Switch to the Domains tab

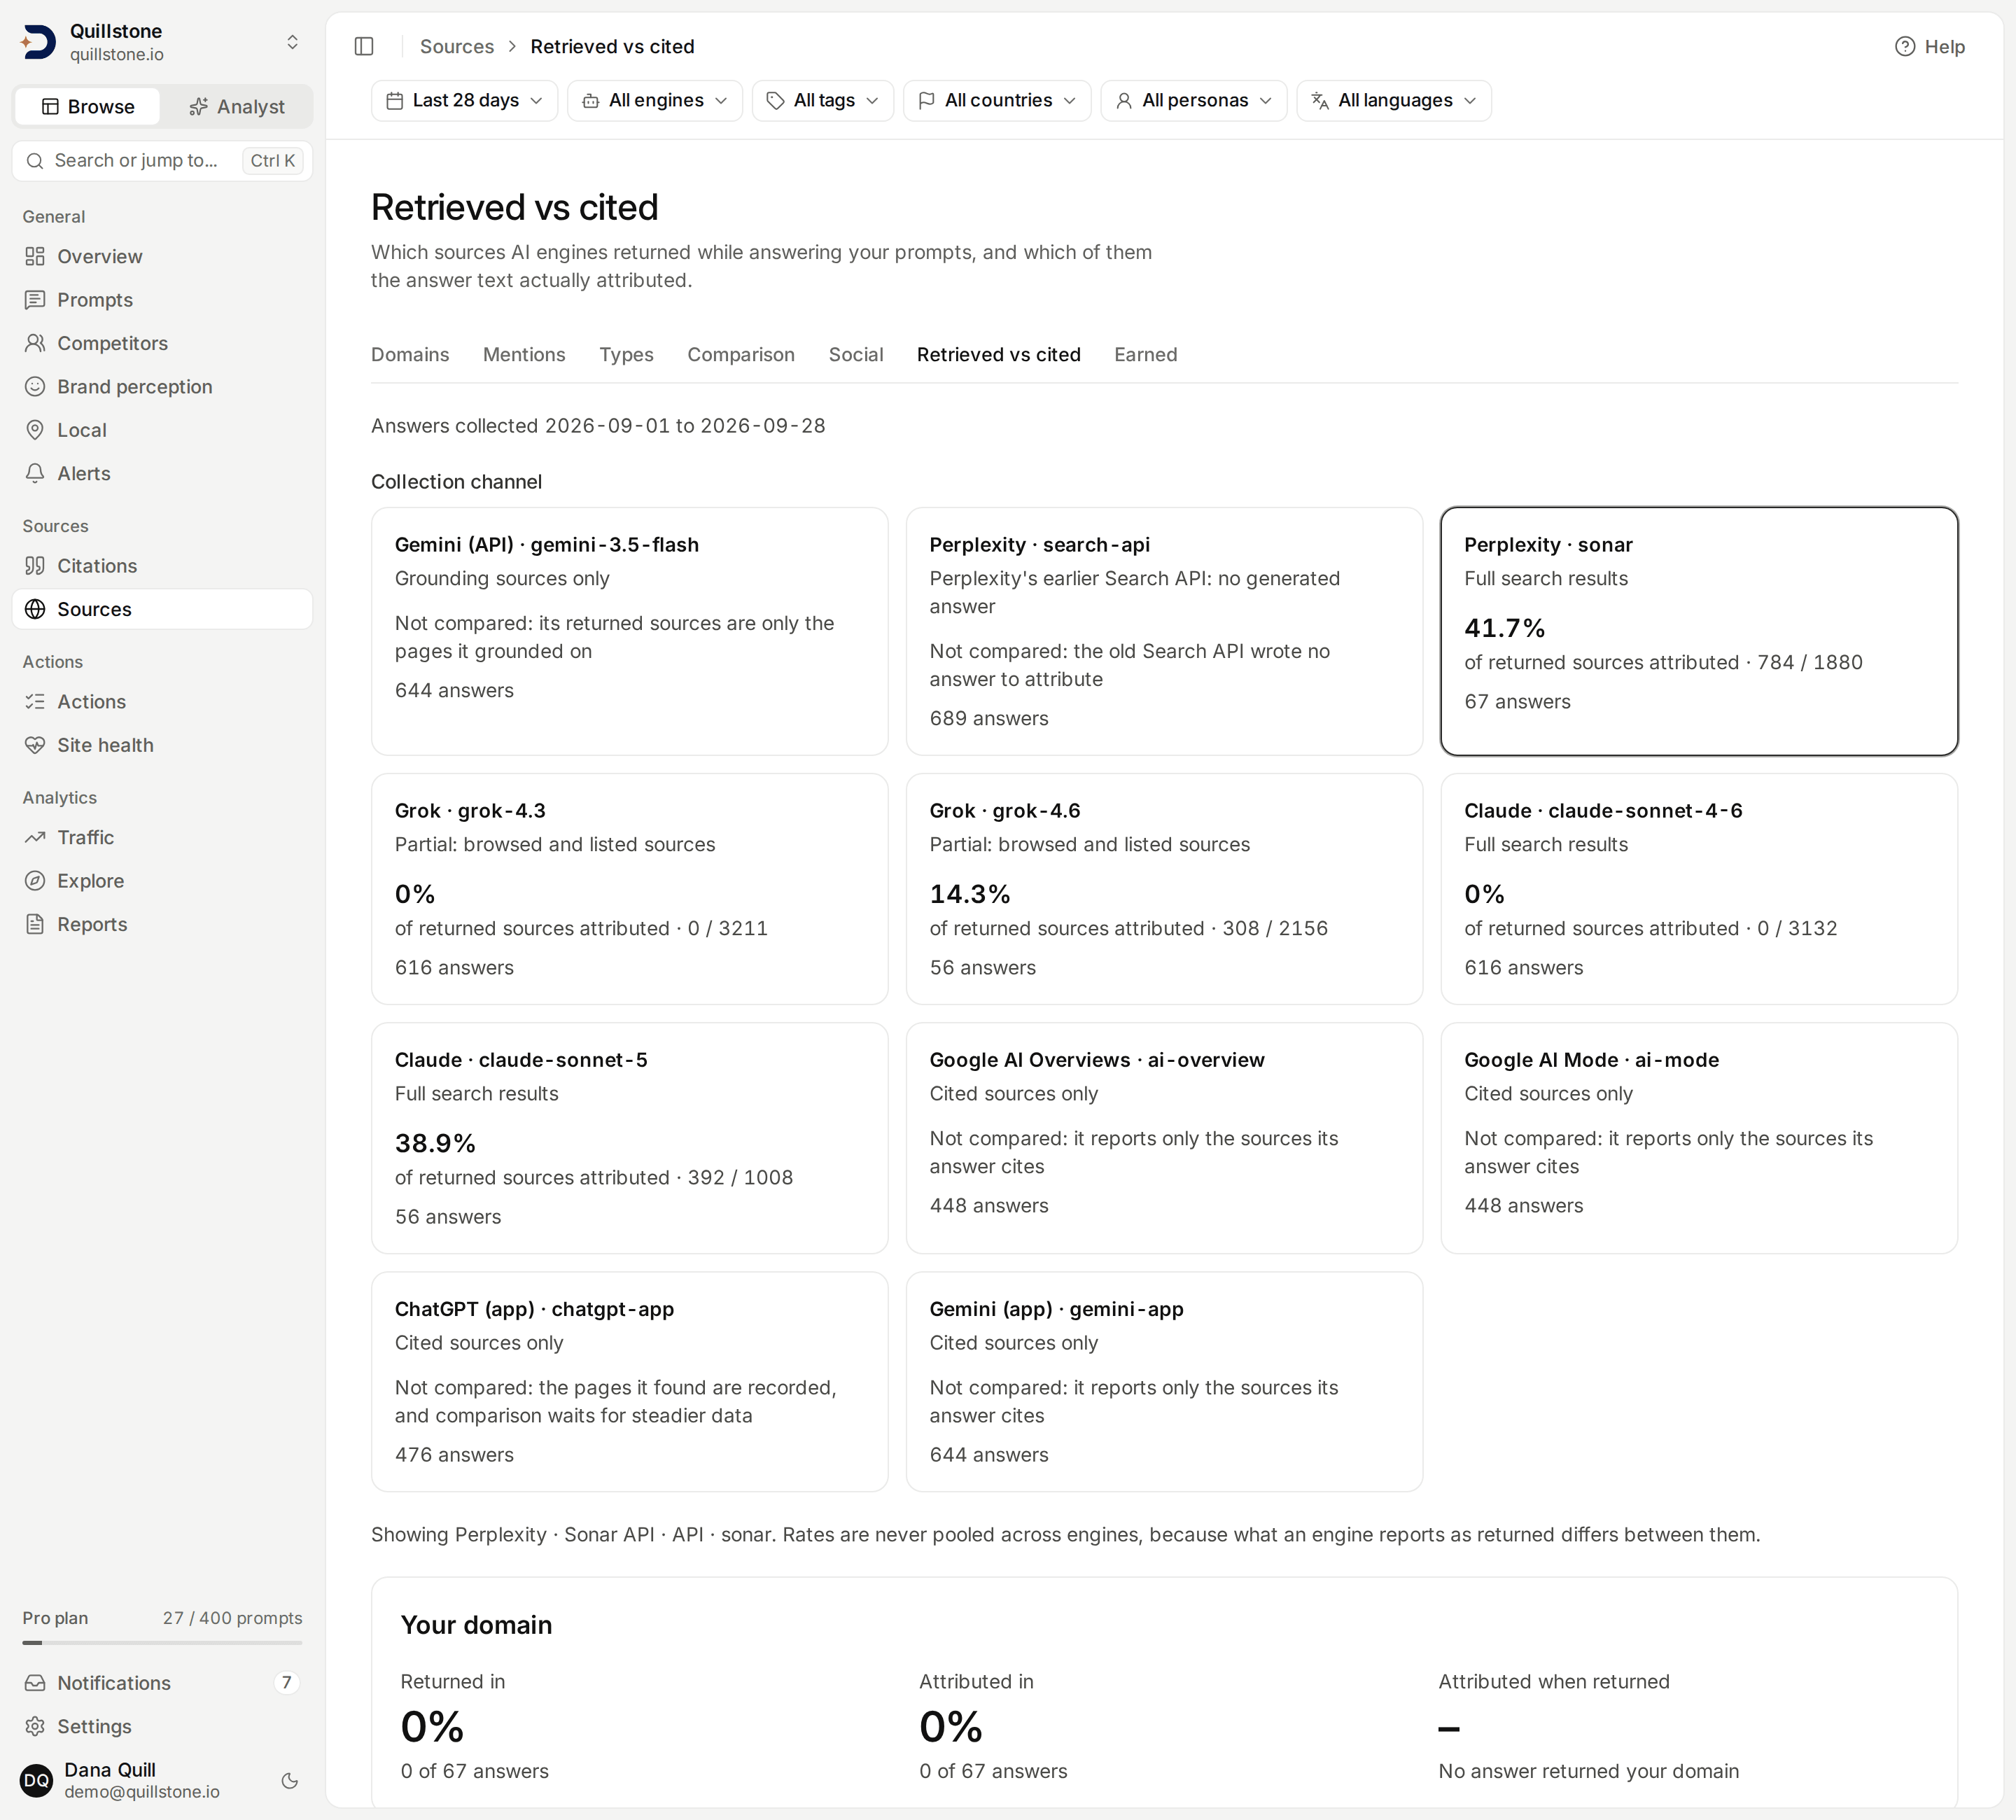point(410,354)
